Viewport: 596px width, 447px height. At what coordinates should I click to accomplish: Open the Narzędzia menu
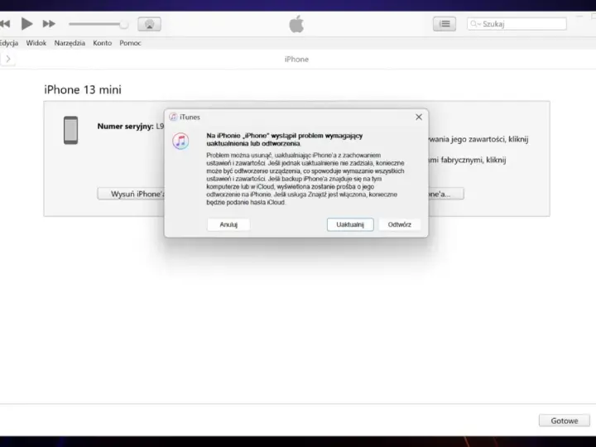coord(70,43)
